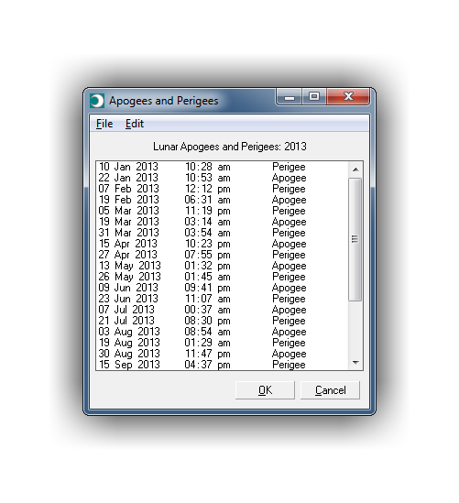Maximize the Apogees and Perigees window
This screenshot has width=459, height=503.
pos(313,97)
